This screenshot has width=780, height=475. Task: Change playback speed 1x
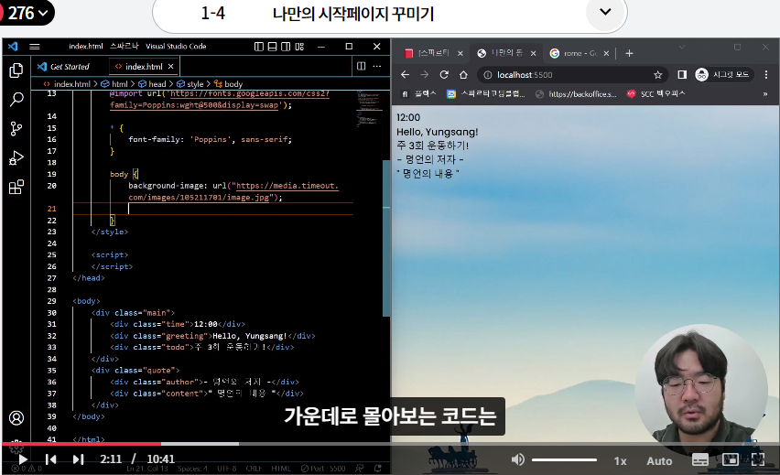tap(621, 461)
